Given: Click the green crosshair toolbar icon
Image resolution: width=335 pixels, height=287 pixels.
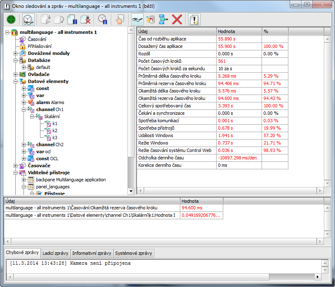Looking at the screenshot, I should [x=11, y=19].
